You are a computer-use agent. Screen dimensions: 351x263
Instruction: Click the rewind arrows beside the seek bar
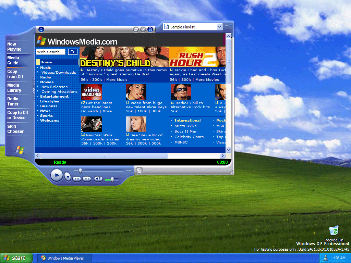[76, 171]
